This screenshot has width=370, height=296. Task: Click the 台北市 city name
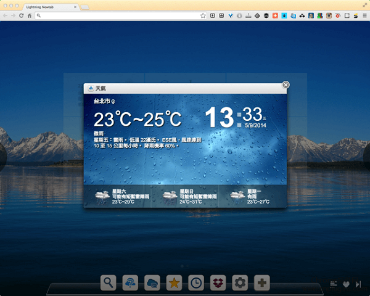pyautogui.click(x=102, y=101)
